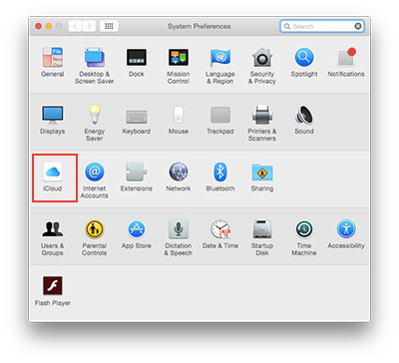Click the search magnifier icon
This screenshot has width=399, height=363.
(x=287, y=26)
